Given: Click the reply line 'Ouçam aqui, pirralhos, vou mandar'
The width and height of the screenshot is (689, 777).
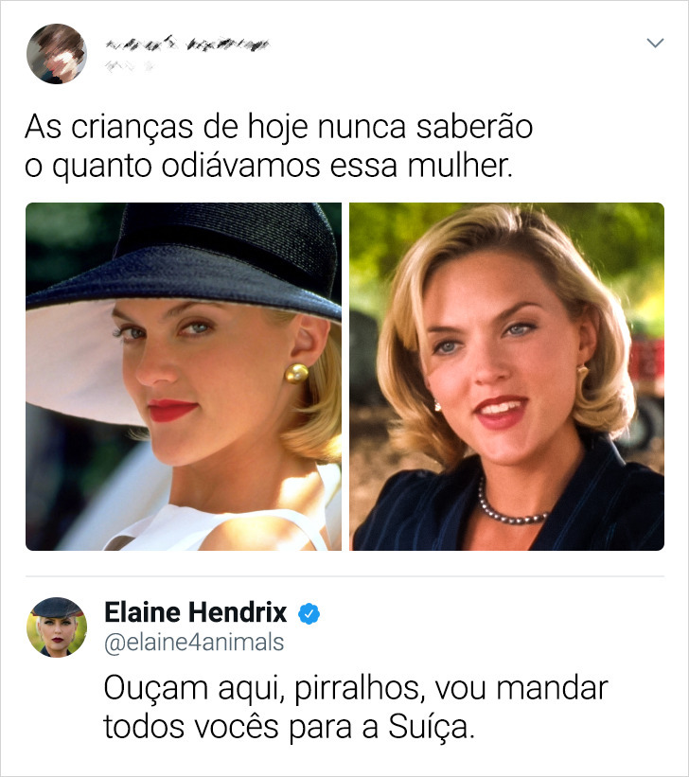Looking at the screenshot, I should pos(356,689).
